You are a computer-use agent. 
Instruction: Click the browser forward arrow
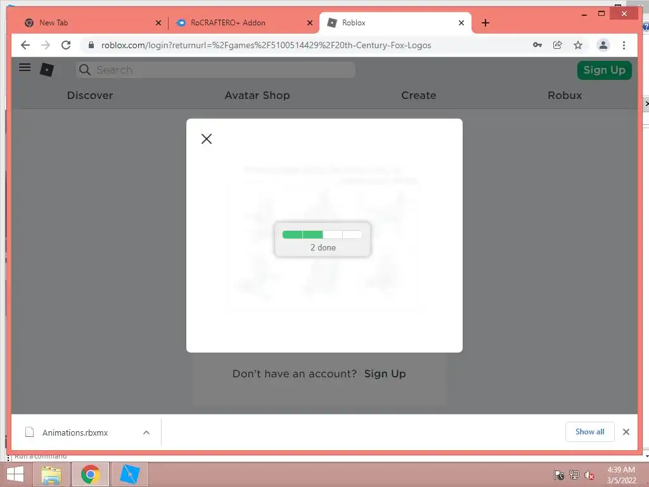[46, 45]
